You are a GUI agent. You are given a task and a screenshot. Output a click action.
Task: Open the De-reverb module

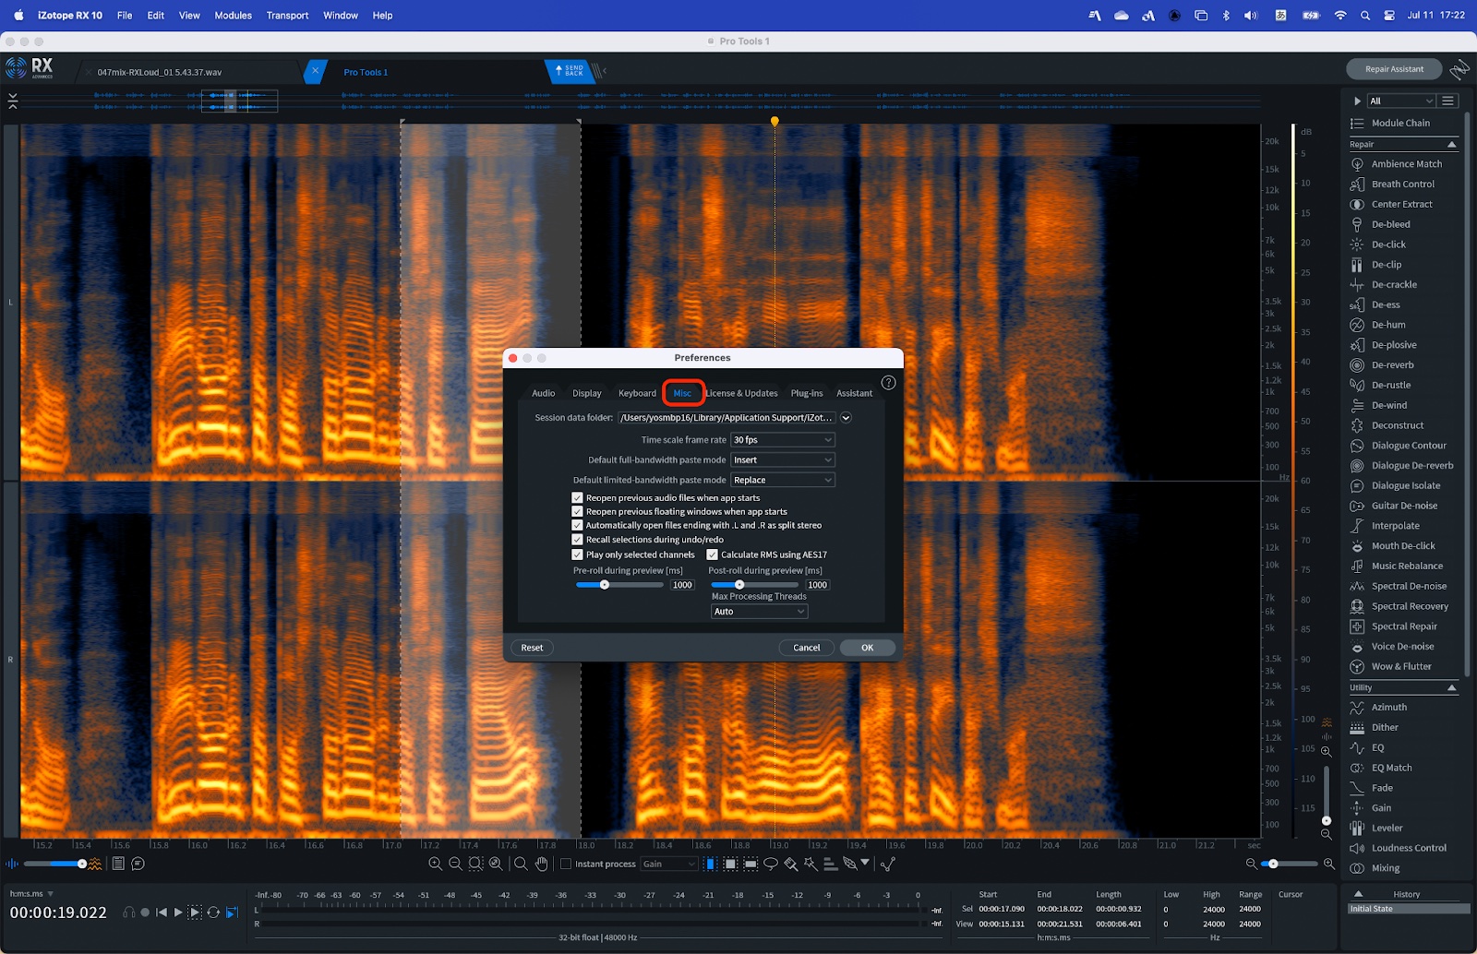[1392, 365]
